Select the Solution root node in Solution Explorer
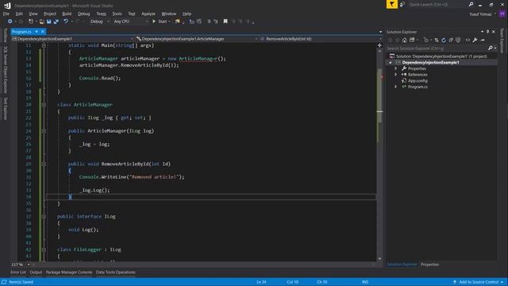Image resolution: width=508 pixels, height=286 pixels. tap(441, 56)
